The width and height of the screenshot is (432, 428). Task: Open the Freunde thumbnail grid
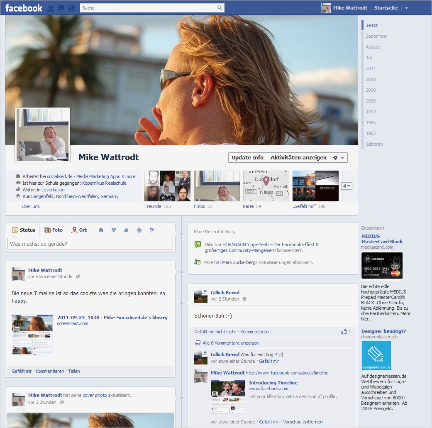click(167, 186)
